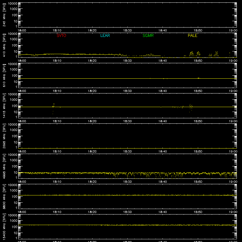The height and width of the screenshot is (242, 242).
Task: Click the 1000 tick of the 410 MHz panel
Action: tap(13, 39)
